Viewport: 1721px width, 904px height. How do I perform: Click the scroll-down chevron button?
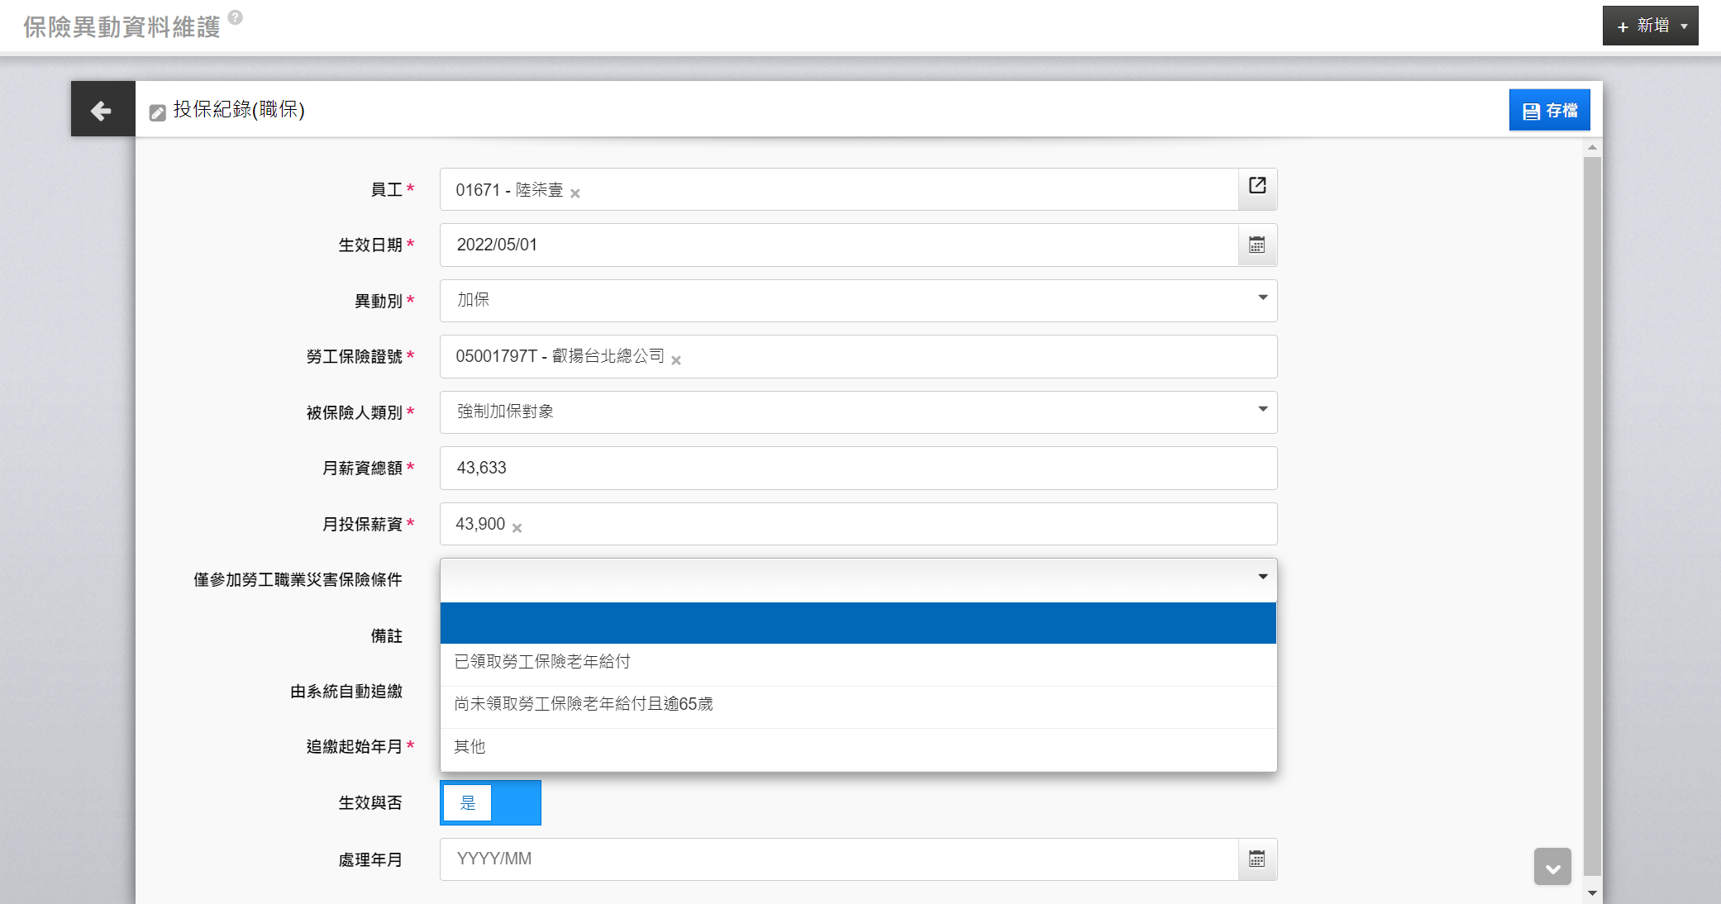tap(1552, 868)
